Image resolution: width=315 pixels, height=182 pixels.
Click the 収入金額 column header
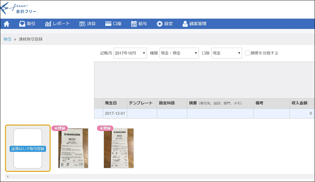(301, 103)
